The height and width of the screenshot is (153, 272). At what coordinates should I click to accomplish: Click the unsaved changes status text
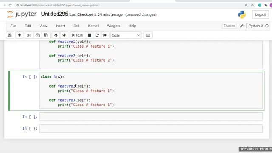[141, 14]
